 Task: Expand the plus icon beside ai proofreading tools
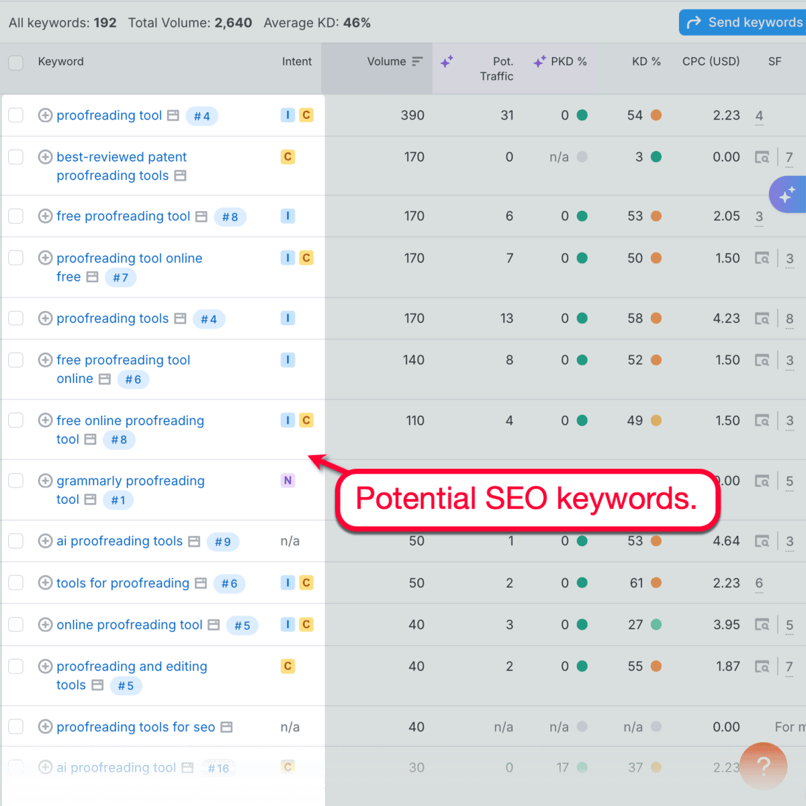45,541
